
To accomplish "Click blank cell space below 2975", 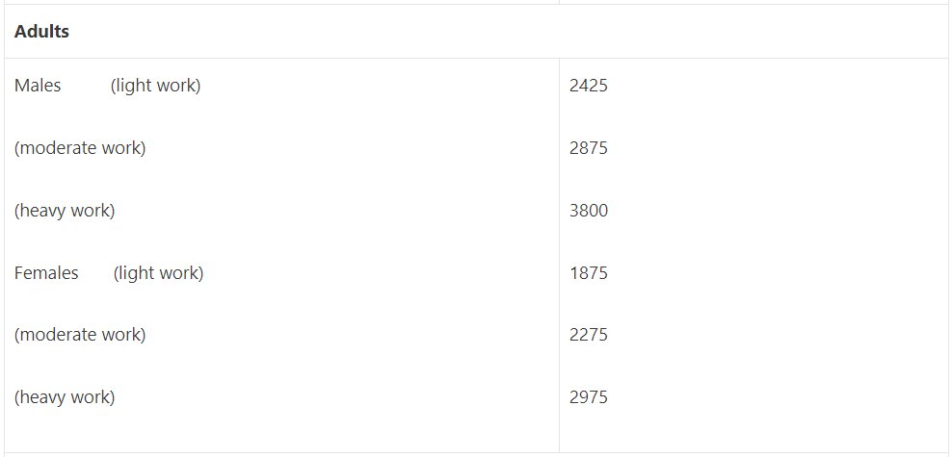I will coord(752,431).
